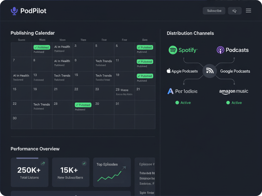Click the PodPilot microphone logo
The image size is (262, 196).
[14, 11]
